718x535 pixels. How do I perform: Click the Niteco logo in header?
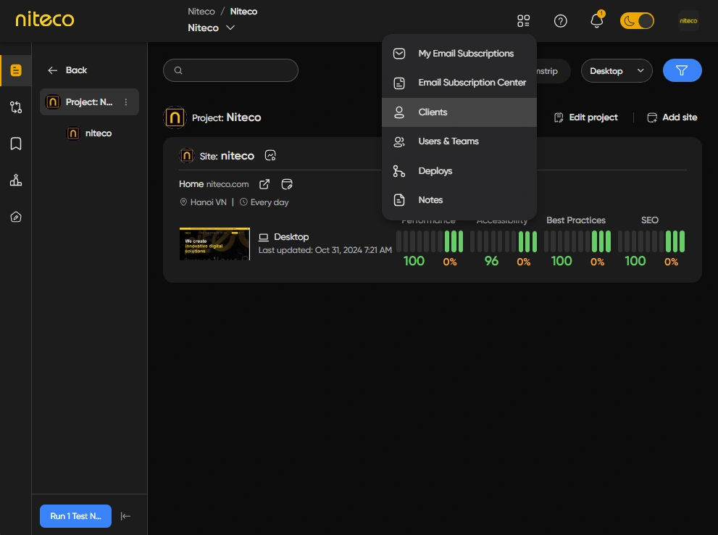coord(45,20)
